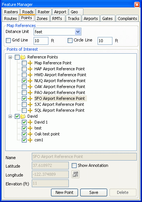This screenshot has height=202, width=142.
Task: Click the Circle Line distance field
Action: point(105,41)
